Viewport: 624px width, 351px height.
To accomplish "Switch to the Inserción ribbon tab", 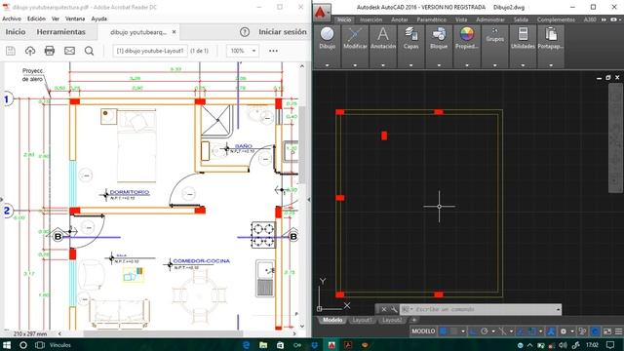I will (370, 19).
